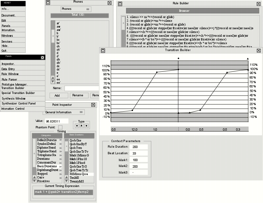263x203 pixels.
Task: Click Categories list scroll down arrow
Action: [34, 181]
